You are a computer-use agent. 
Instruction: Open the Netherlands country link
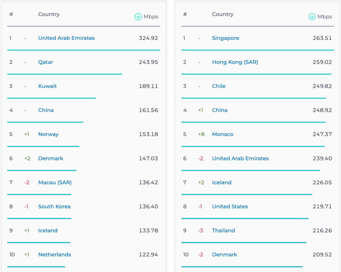coord(55,255)
